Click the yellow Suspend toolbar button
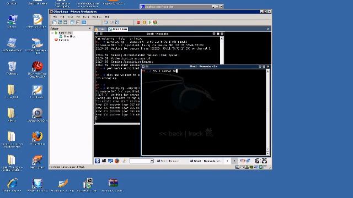Screen dimensions: 353x198 tap(144, 22)
